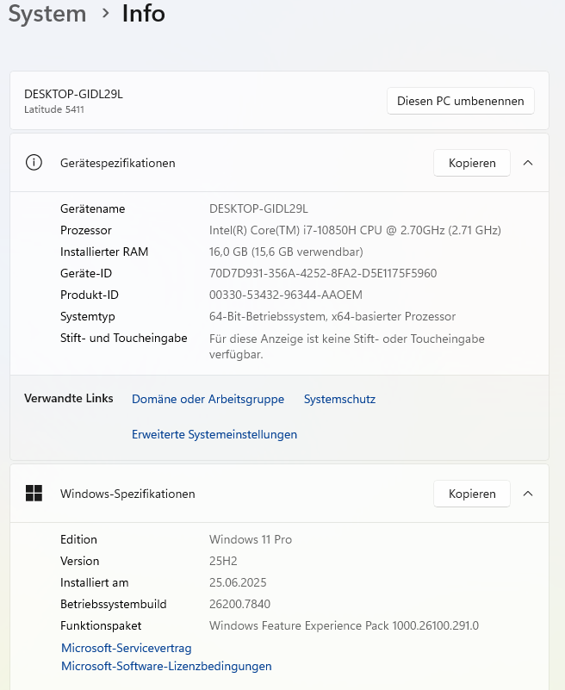Viewport: 565px width, 690px height.
Task: Click the Latitude 5411 model text
Action: (x=54, y=109)
